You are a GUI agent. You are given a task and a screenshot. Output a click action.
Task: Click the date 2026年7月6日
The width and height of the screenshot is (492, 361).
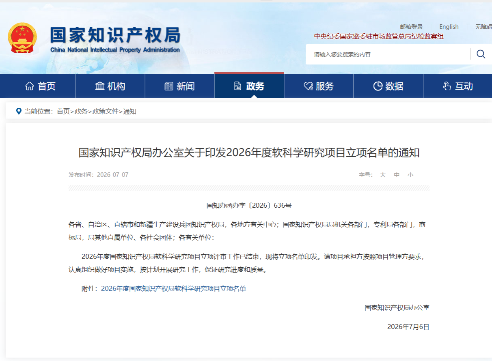point(408,327)
